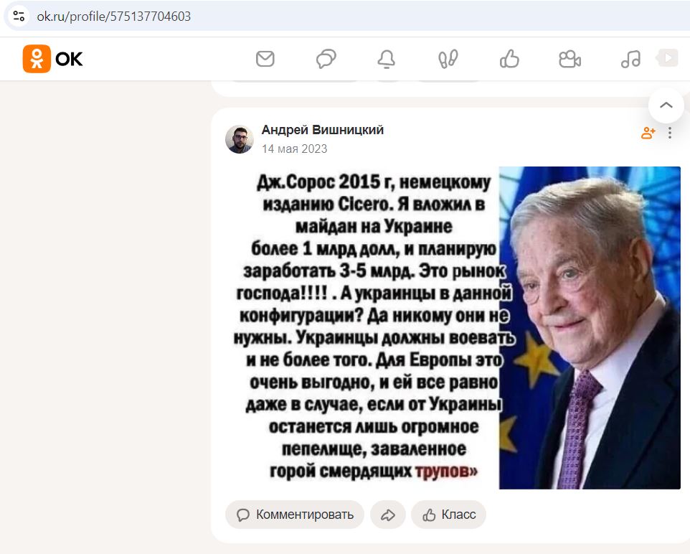Click the OK orange logo

pos(53,59)
